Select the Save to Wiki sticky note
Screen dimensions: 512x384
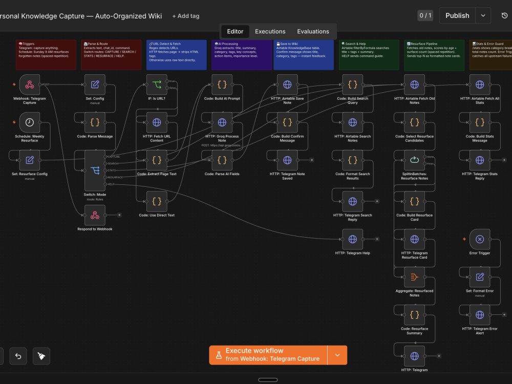click(x=304, y=55)
